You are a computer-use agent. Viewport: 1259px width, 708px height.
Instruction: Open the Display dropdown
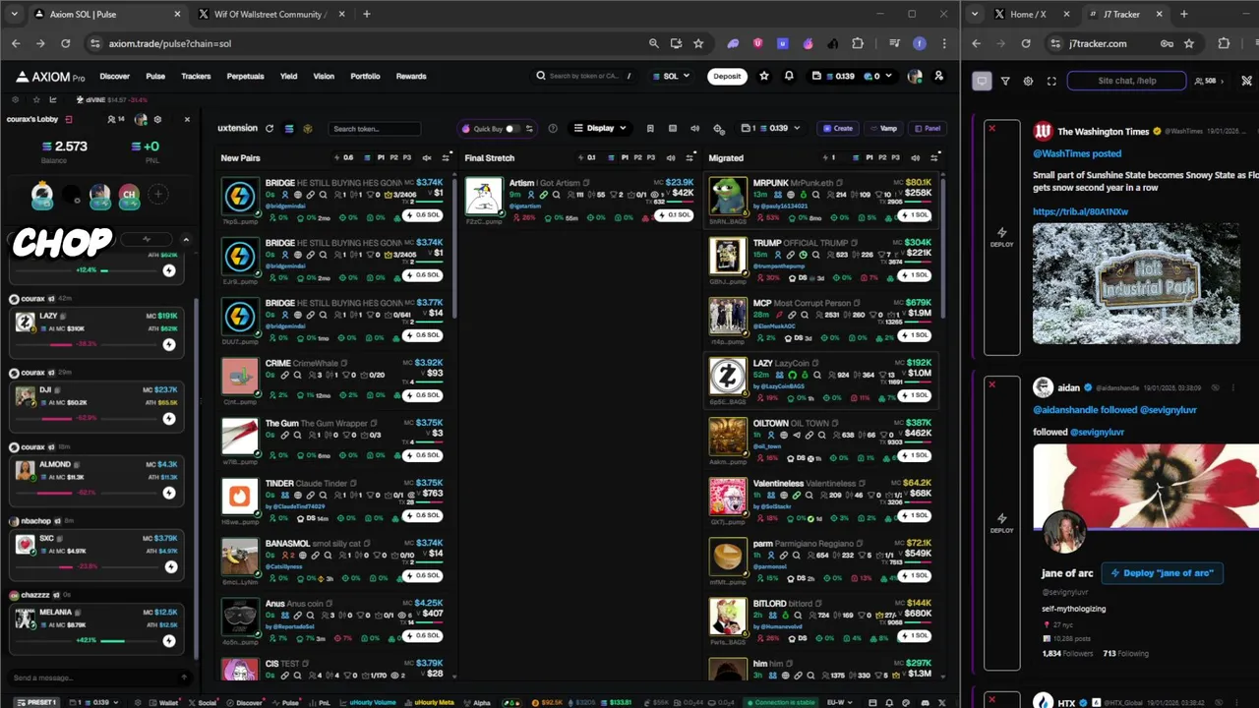600,128
